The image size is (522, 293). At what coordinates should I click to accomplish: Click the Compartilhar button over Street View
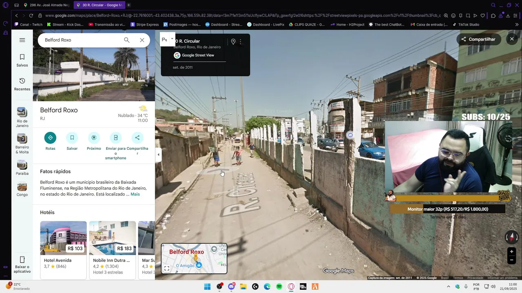point(478,39)
